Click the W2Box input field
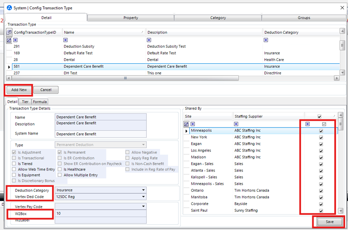This screenshot has height=230, width=348. [100, 214]
